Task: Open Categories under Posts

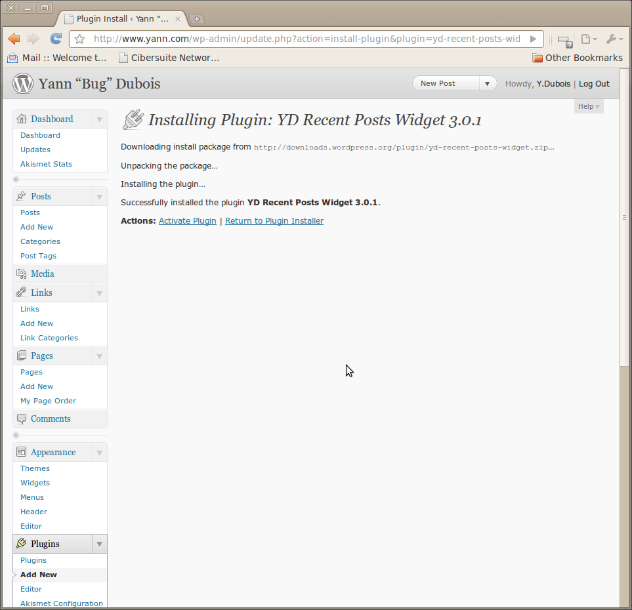Action: coord(40,241)
